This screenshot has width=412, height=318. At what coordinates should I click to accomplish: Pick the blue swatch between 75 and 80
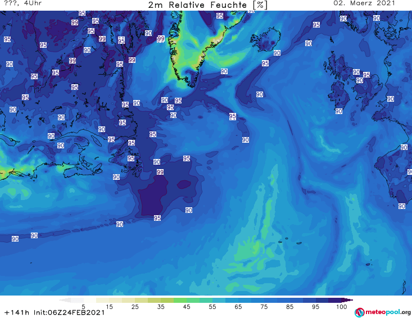pyautogui.click(x=270, y=300)
